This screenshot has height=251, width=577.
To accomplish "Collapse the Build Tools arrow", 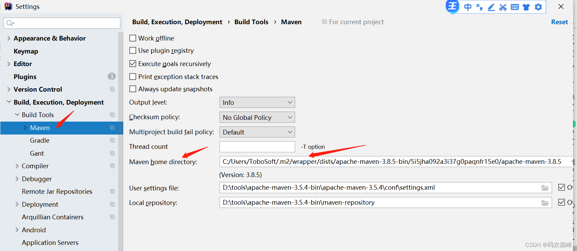I will 17,115.
